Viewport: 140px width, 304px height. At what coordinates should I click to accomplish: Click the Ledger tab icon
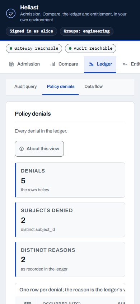(x=91, y=64)
